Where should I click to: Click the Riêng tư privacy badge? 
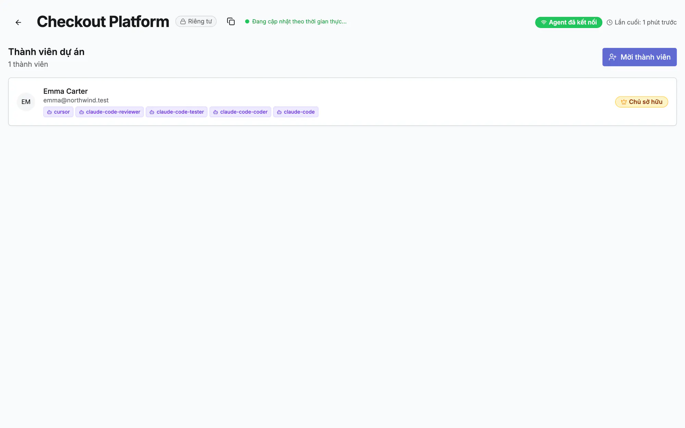pos(196,21)
